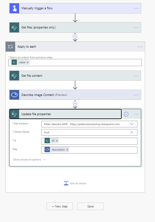Save the flow with the Save button
This screenshot has height=222, width=155.
coord(90,206)
